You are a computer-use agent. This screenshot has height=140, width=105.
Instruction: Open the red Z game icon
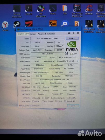tap(29, 24)
